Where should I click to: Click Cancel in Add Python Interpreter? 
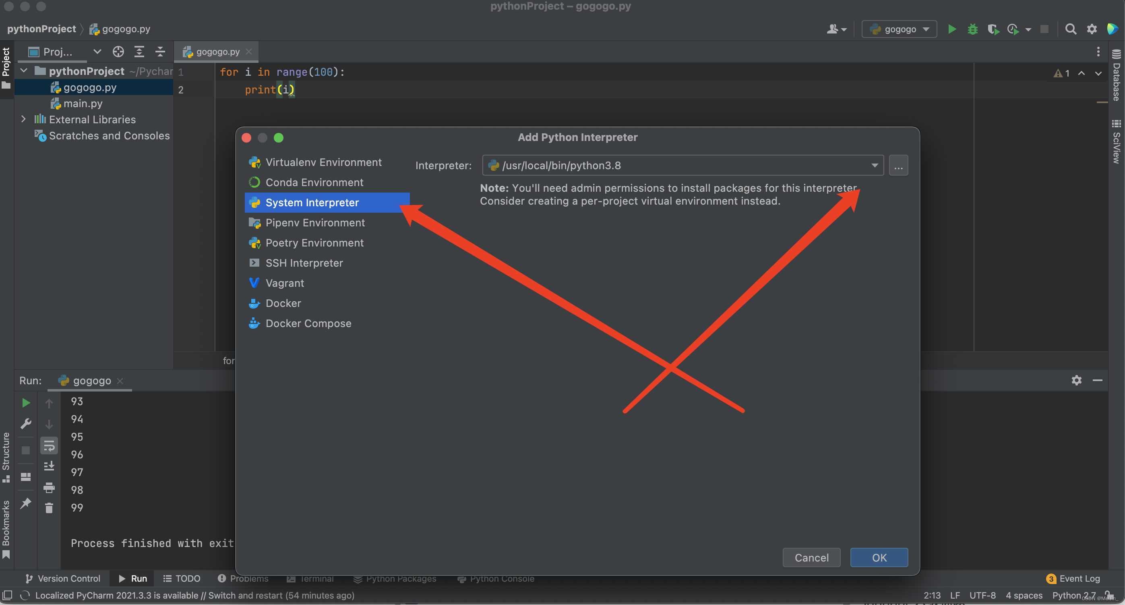tap(811, 557)
